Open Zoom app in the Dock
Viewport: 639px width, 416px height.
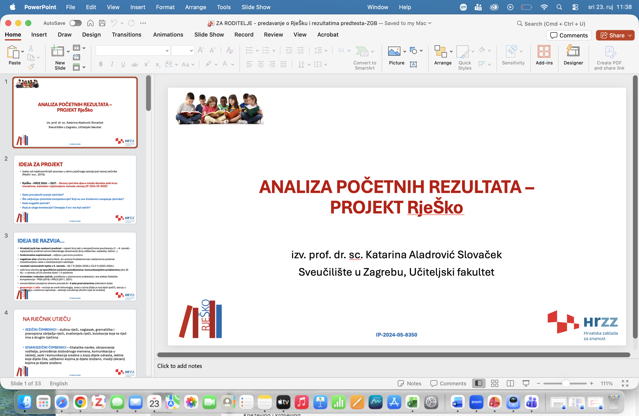476,402
